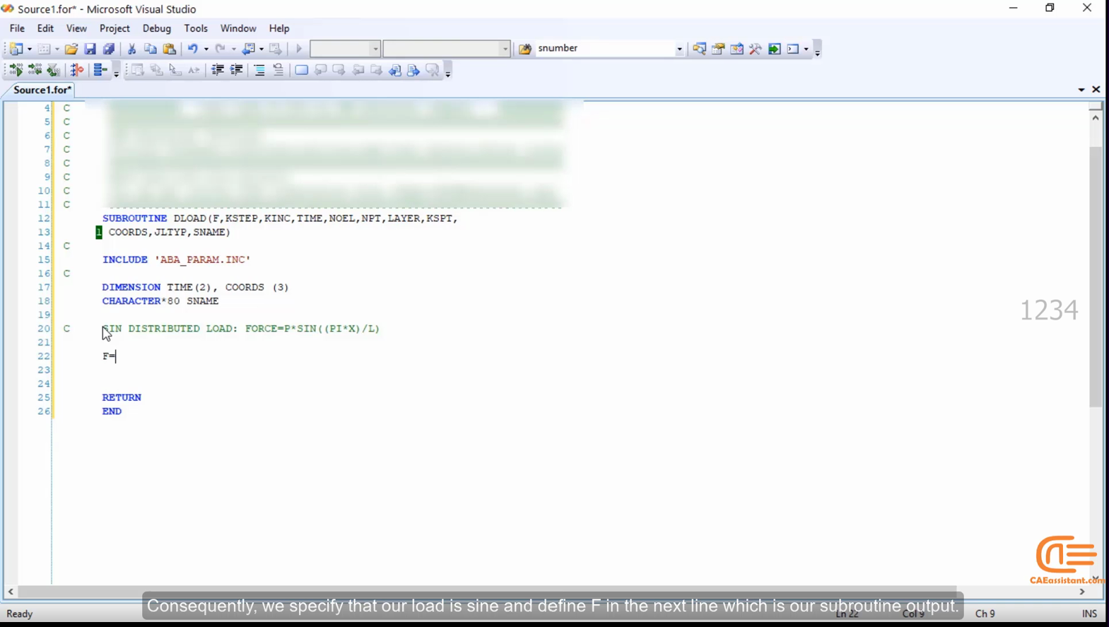Save the file with the floppy disk icon
This screenshot has width=1109, height=627.
click(90, 49)
